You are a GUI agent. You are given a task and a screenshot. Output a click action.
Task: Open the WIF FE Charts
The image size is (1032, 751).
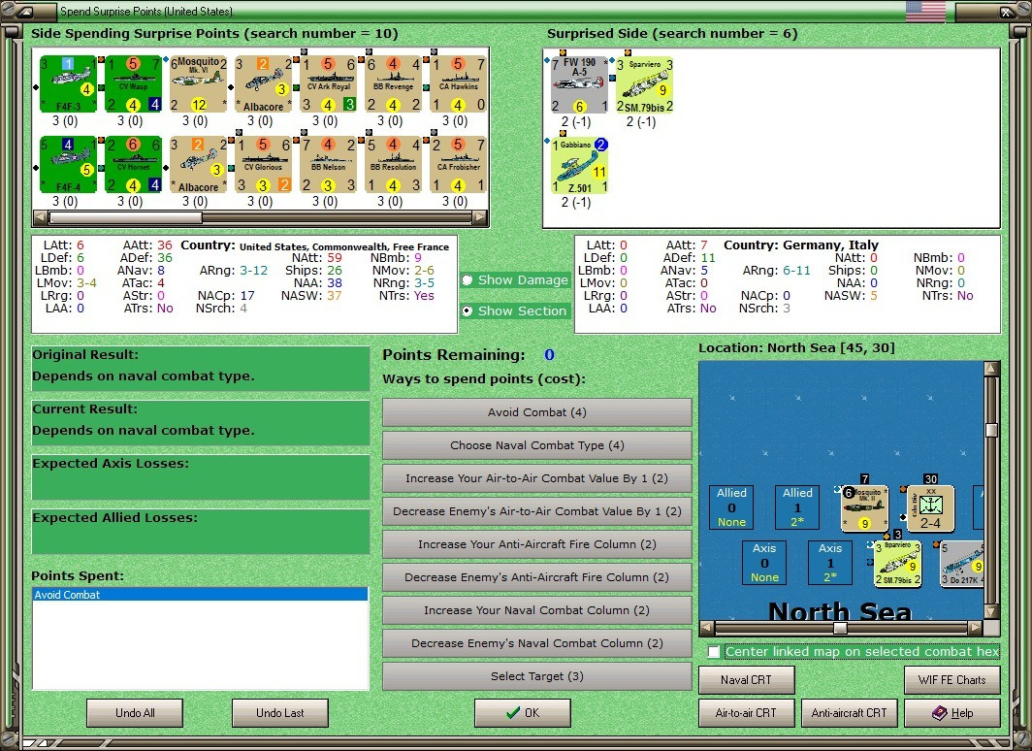(x=952, y=680)
